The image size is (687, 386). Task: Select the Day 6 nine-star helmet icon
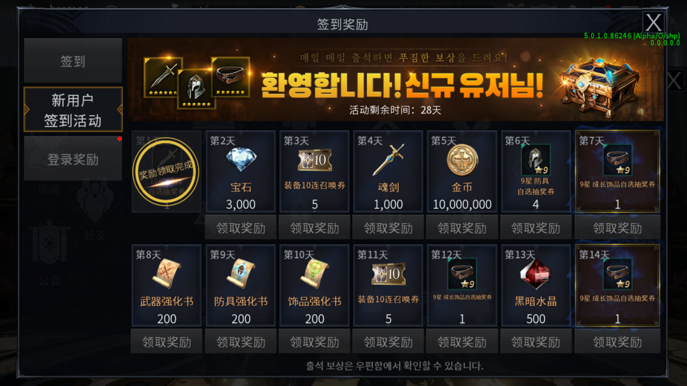tap(536, 160)
